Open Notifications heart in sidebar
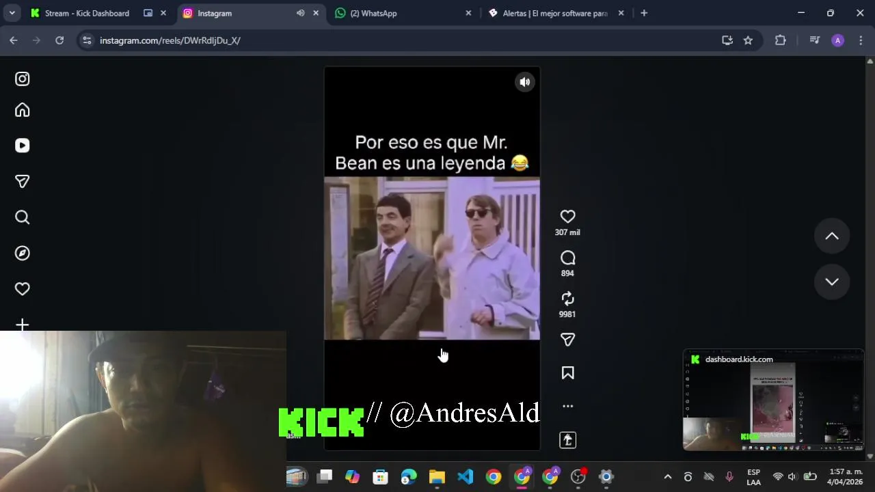 pos(23,289)
